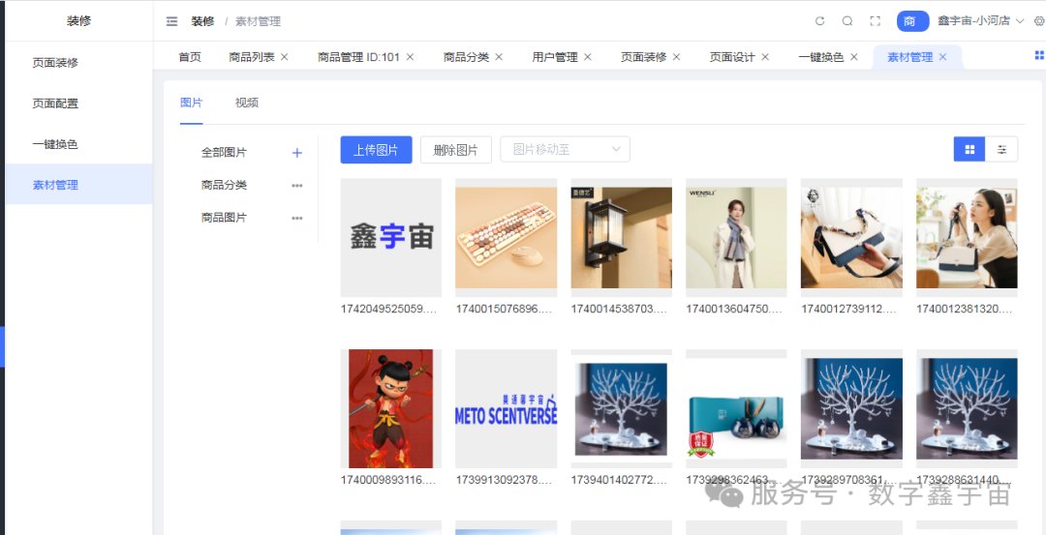Viewport: 1046px width, 535px height.
Task: Close the 用户管理 tab
Action: [x=588, y=57]
